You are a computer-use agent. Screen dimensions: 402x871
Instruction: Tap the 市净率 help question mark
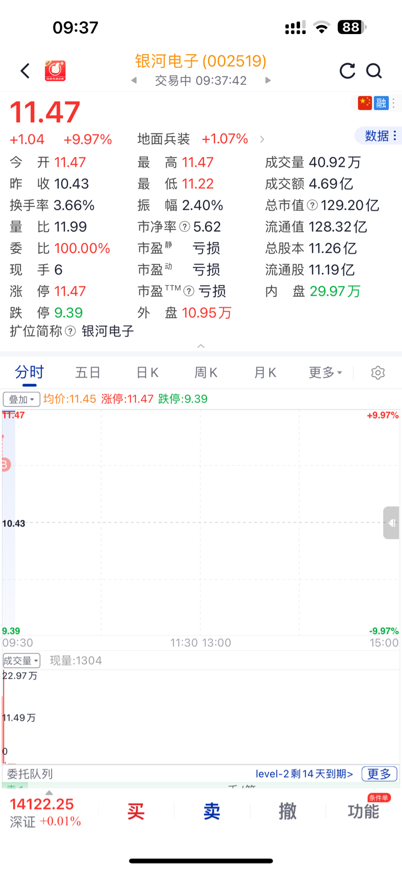pyautogui.click(x=184, y=227)
